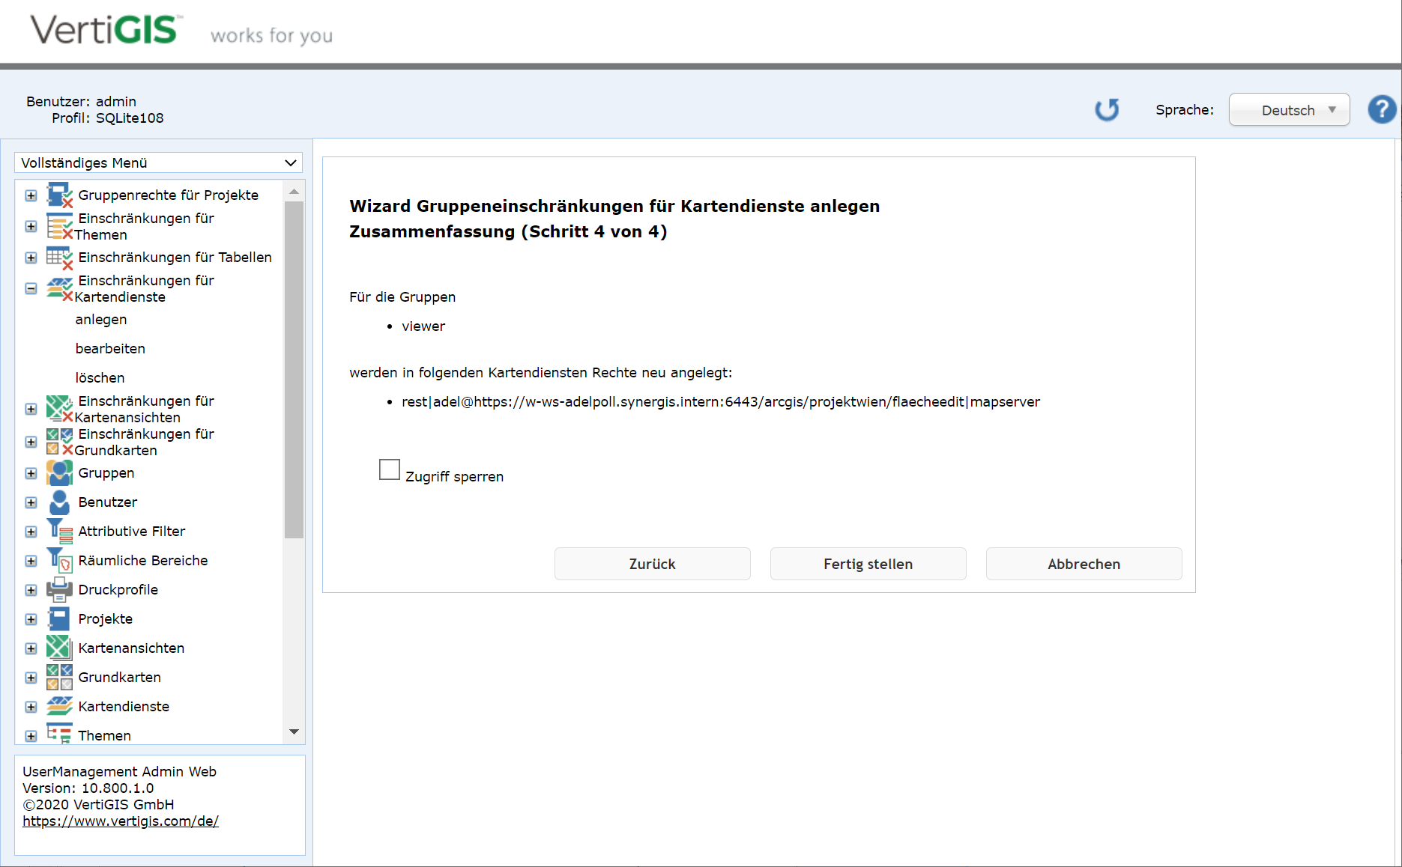Screen dimensions: 1402x867
Task: Open the Sprache Deutsch dropdown
Action: [x=1289, y=110]
